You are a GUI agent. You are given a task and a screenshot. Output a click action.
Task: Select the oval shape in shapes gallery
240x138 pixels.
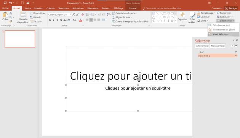[x=168, y=13]
